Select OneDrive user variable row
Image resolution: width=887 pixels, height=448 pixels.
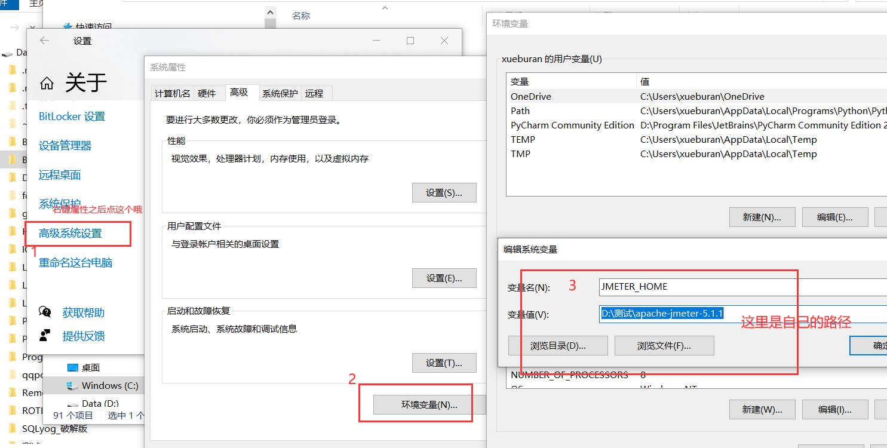coord(696,96)
